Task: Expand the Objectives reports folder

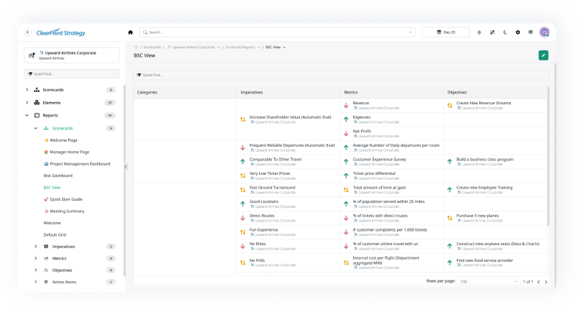Action: coord(36,270)
